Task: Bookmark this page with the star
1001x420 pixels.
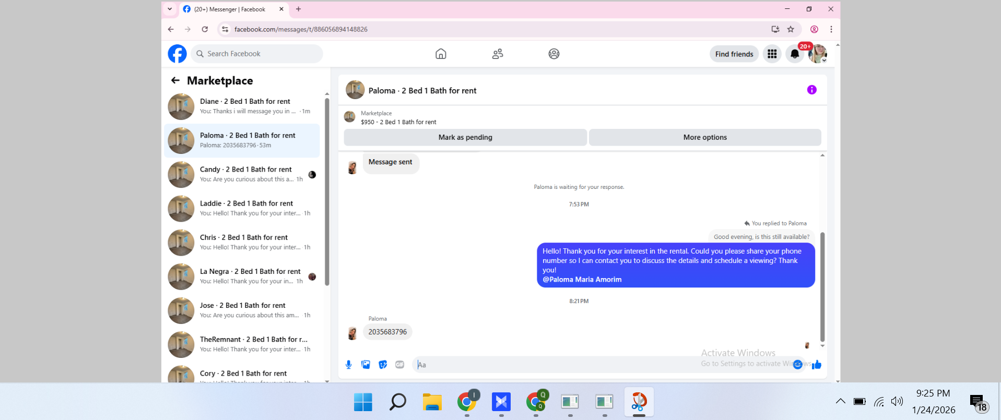Action: click(791, 29)
